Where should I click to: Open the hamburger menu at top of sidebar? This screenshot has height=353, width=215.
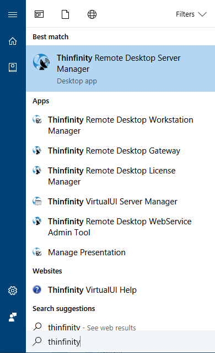[x=13, y=14]
